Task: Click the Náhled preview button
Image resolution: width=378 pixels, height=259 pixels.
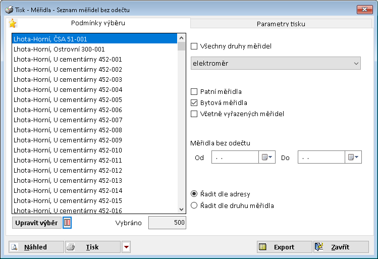Action: coord(36,247)
